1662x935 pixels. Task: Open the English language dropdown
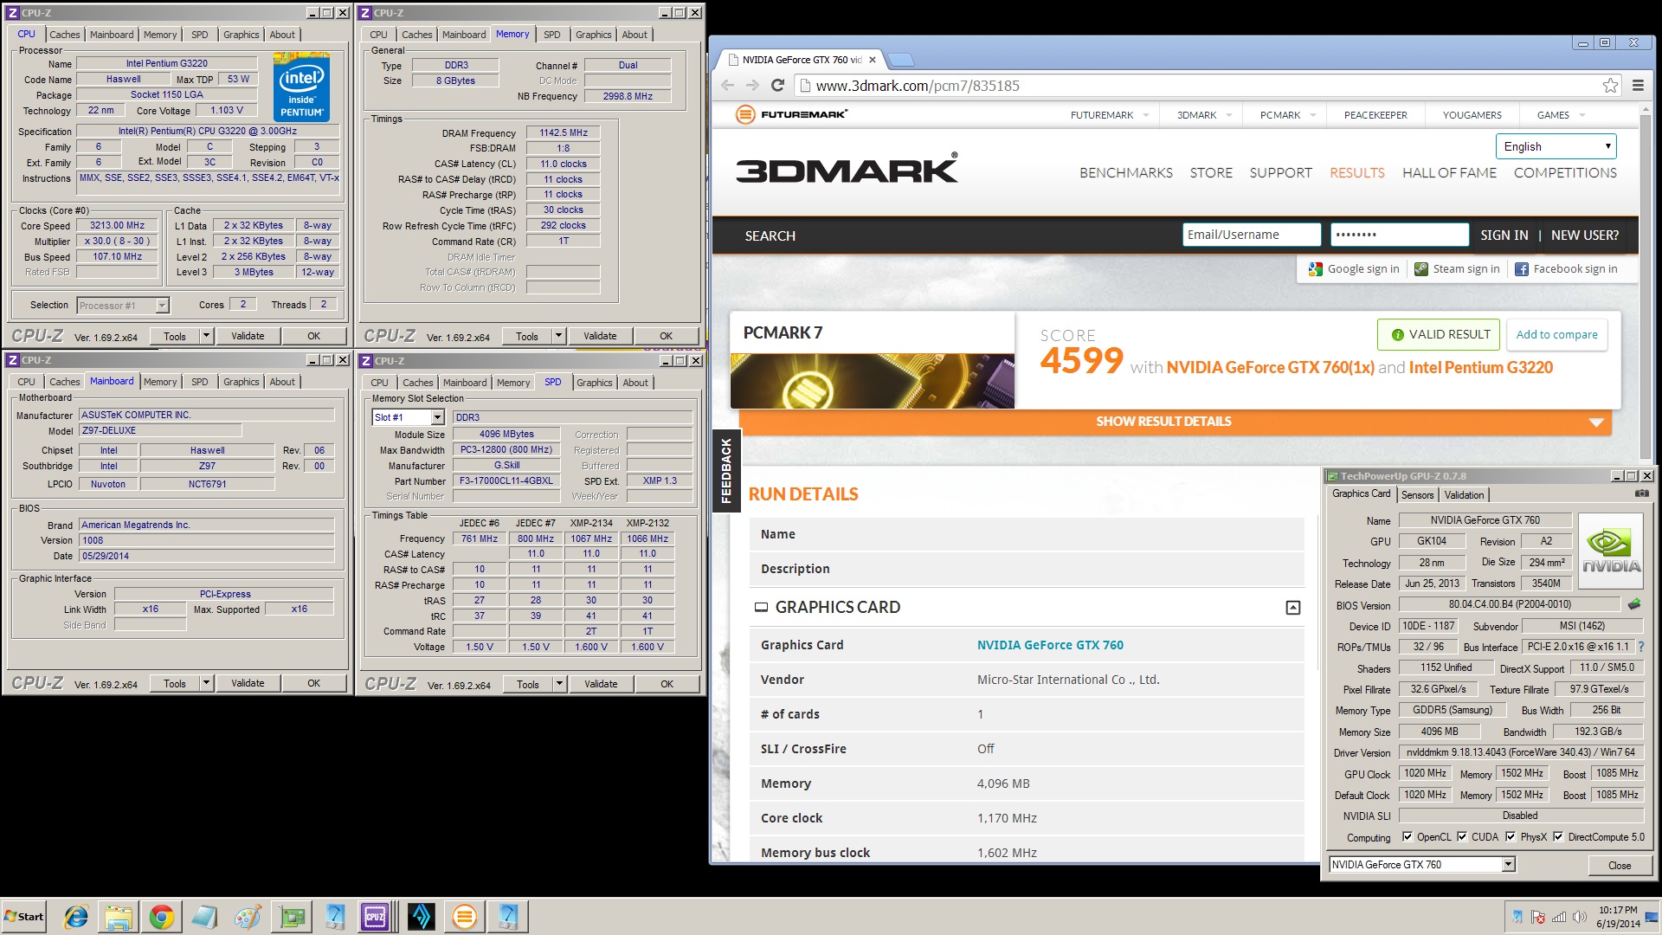tap(1556, 146)
